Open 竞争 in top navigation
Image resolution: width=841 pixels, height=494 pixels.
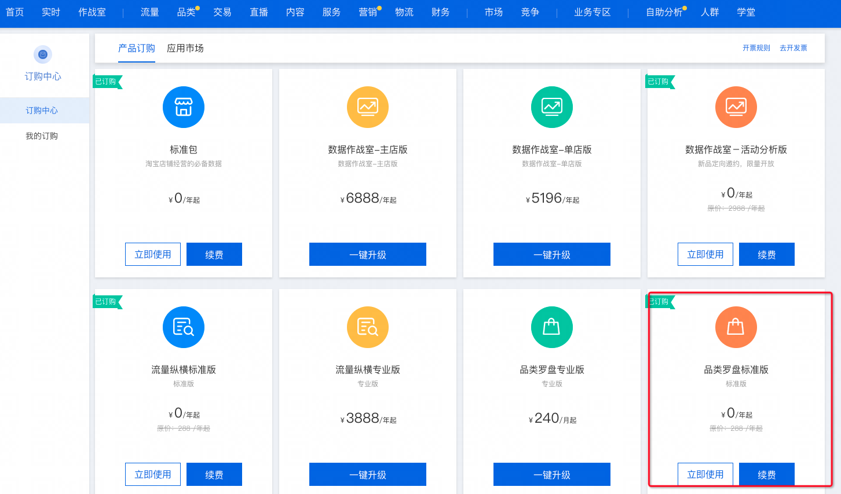[530, 12]
